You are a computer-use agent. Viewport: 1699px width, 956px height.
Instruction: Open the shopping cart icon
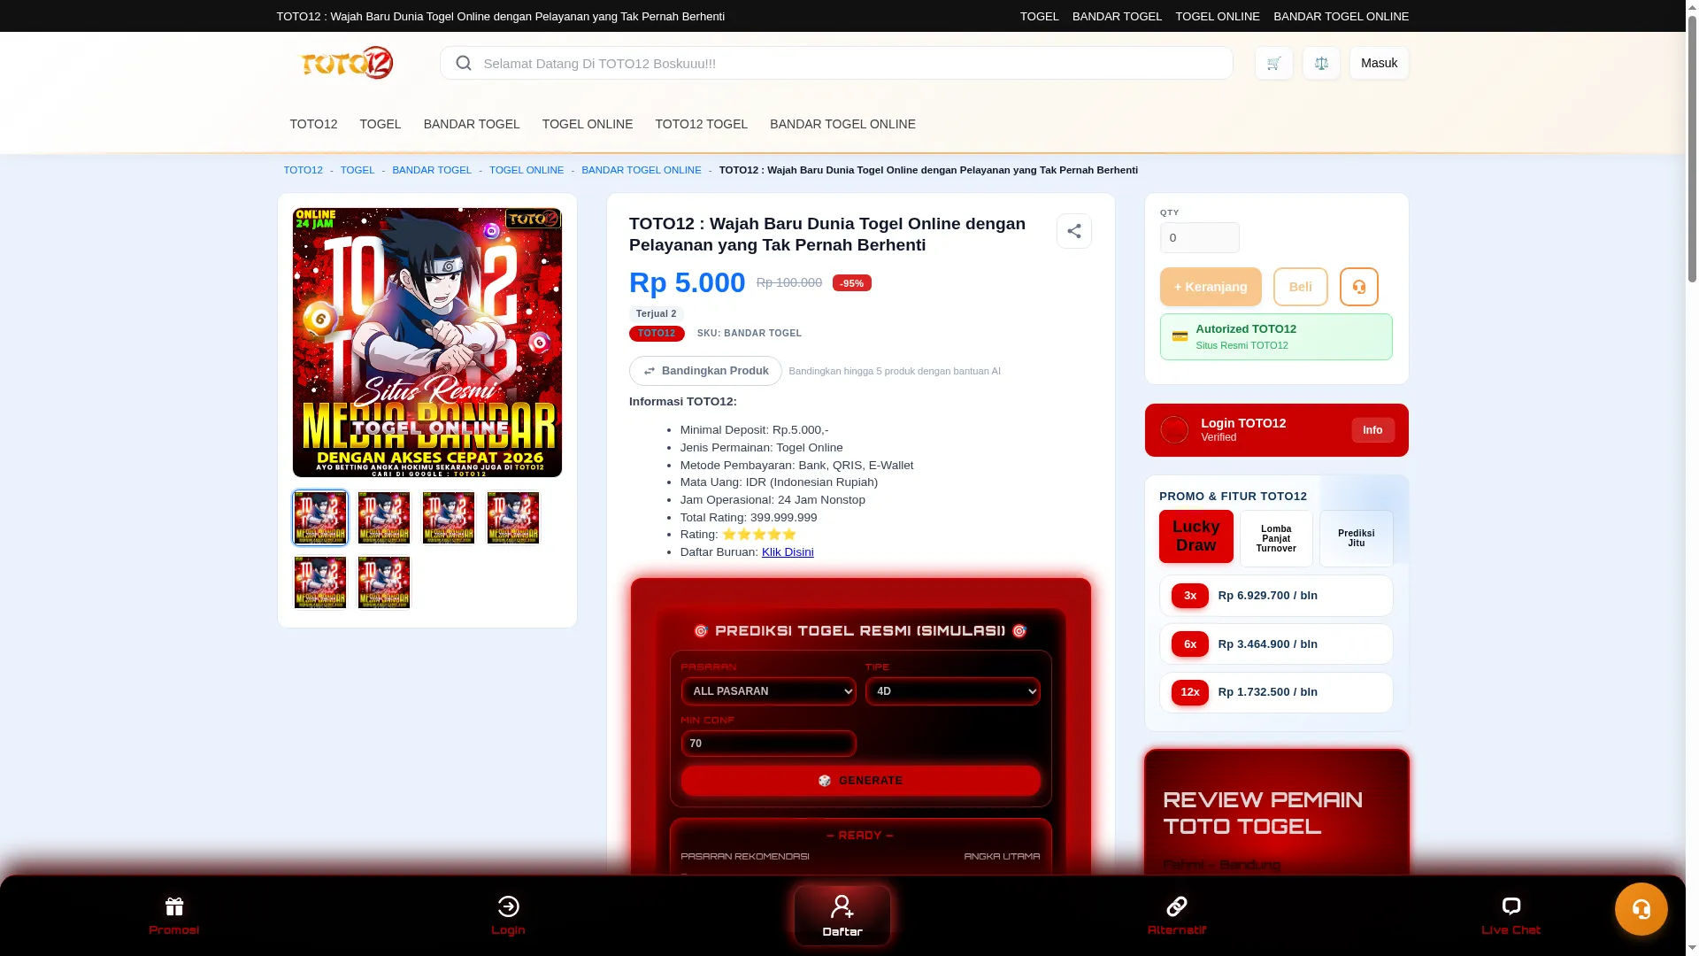pyautogui.click(x=1273, y=63)
